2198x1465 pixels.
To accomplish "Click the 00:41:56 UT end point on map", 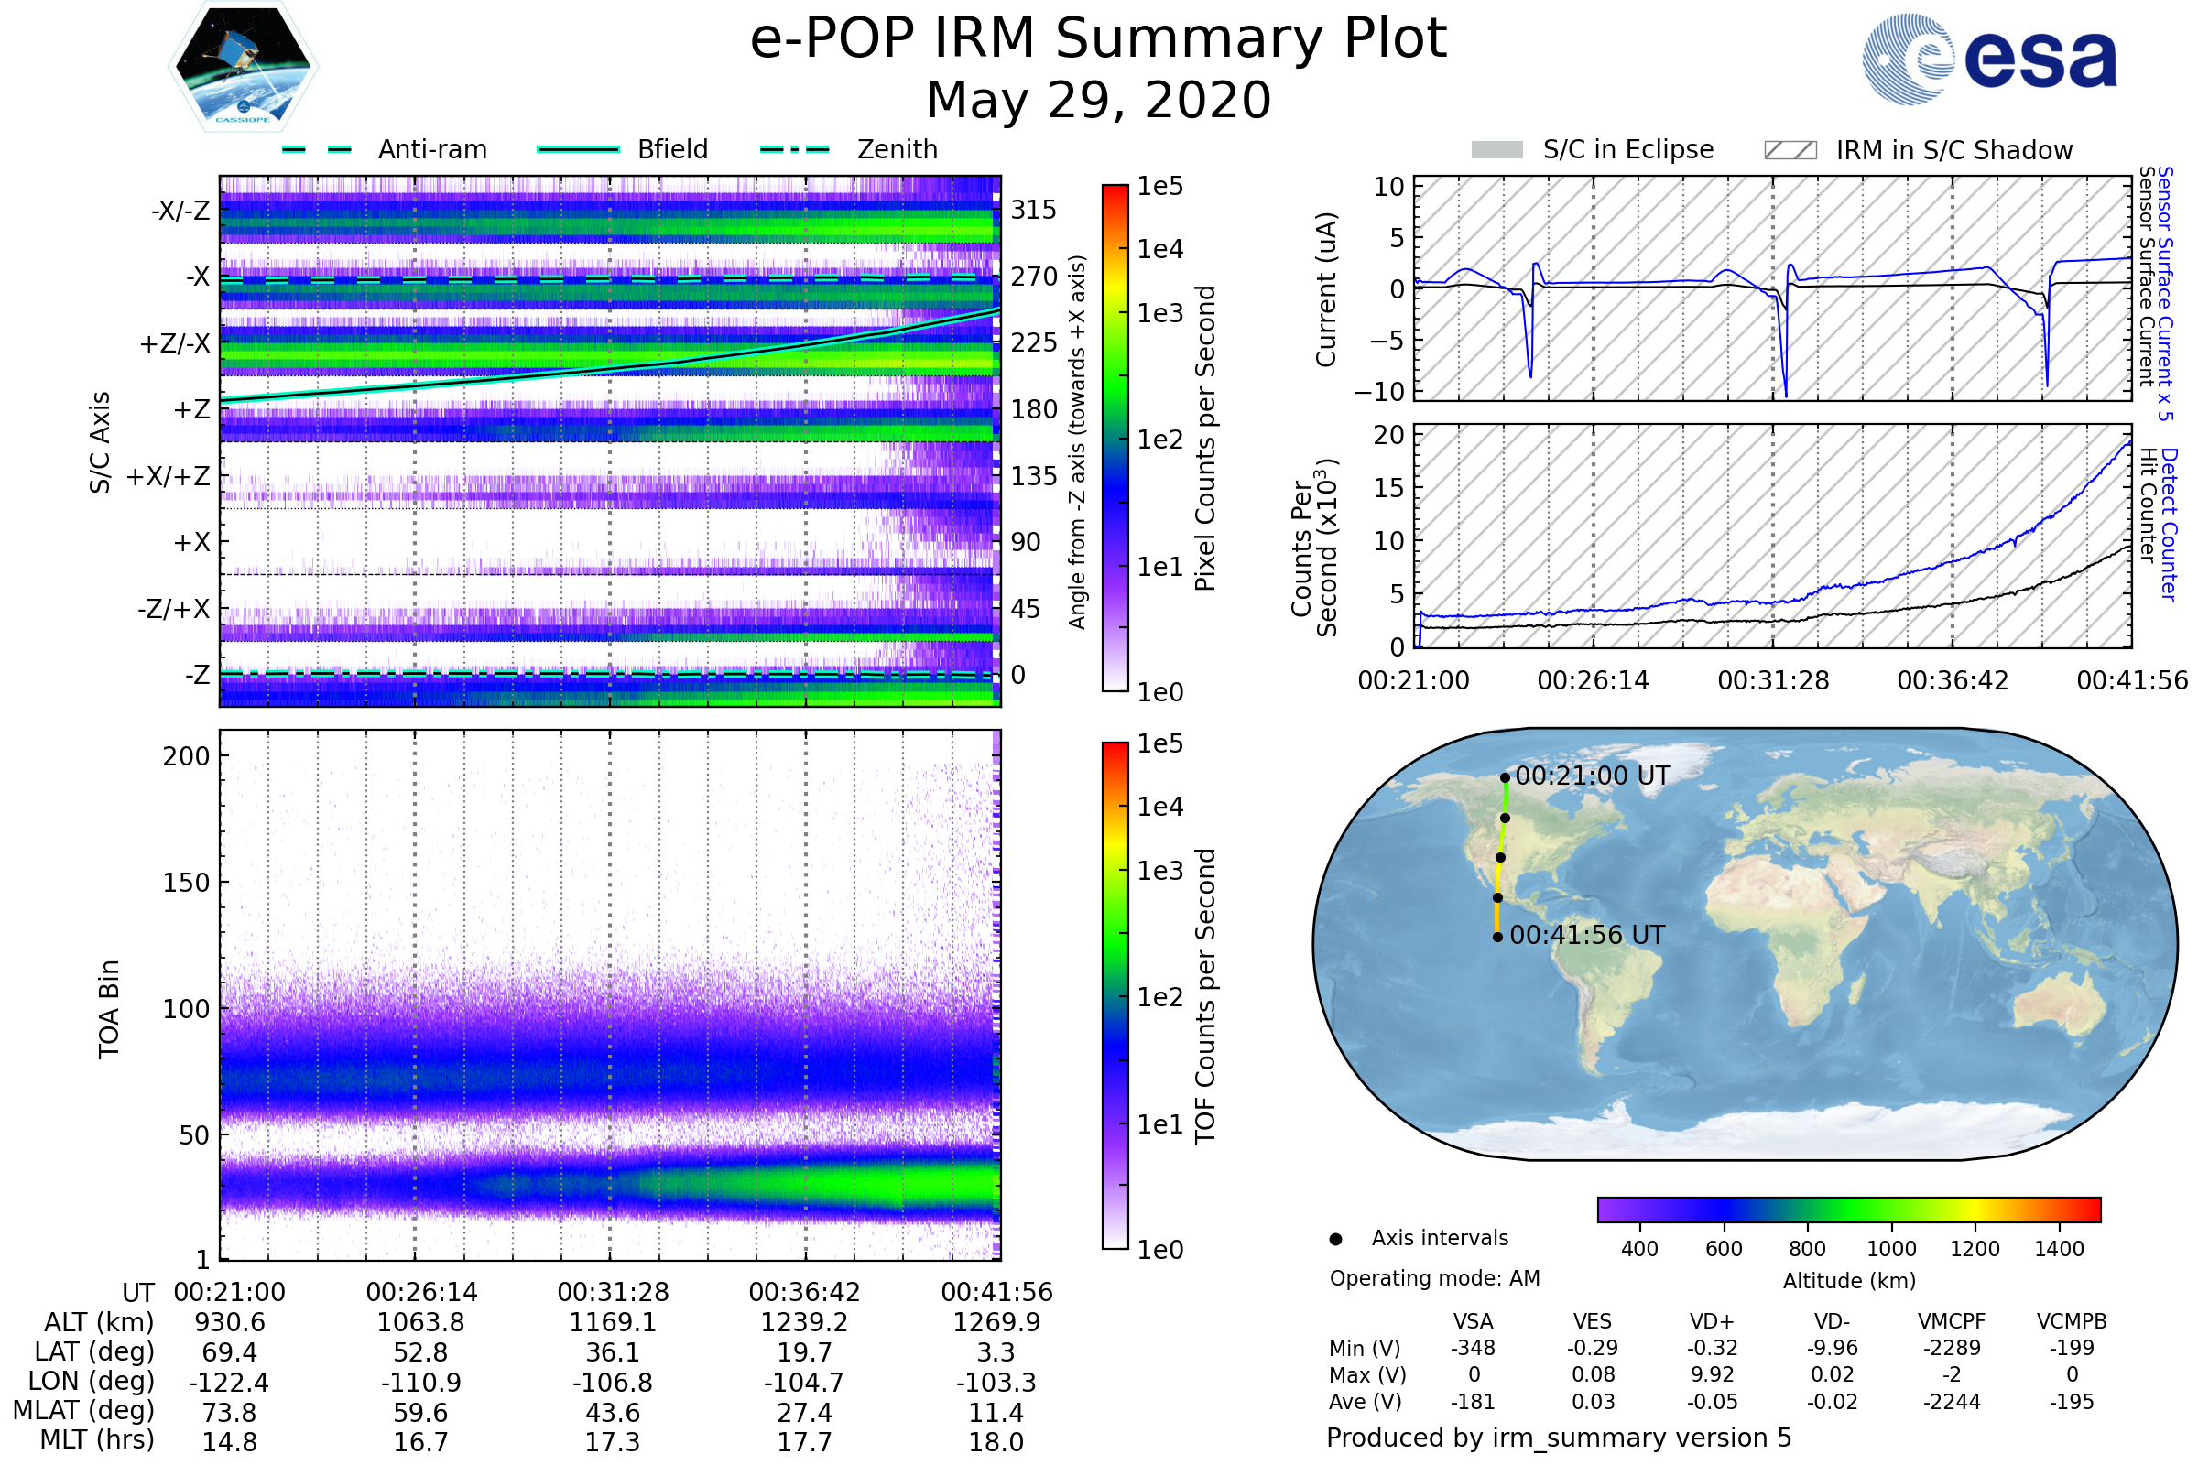I will point(1497,937).
